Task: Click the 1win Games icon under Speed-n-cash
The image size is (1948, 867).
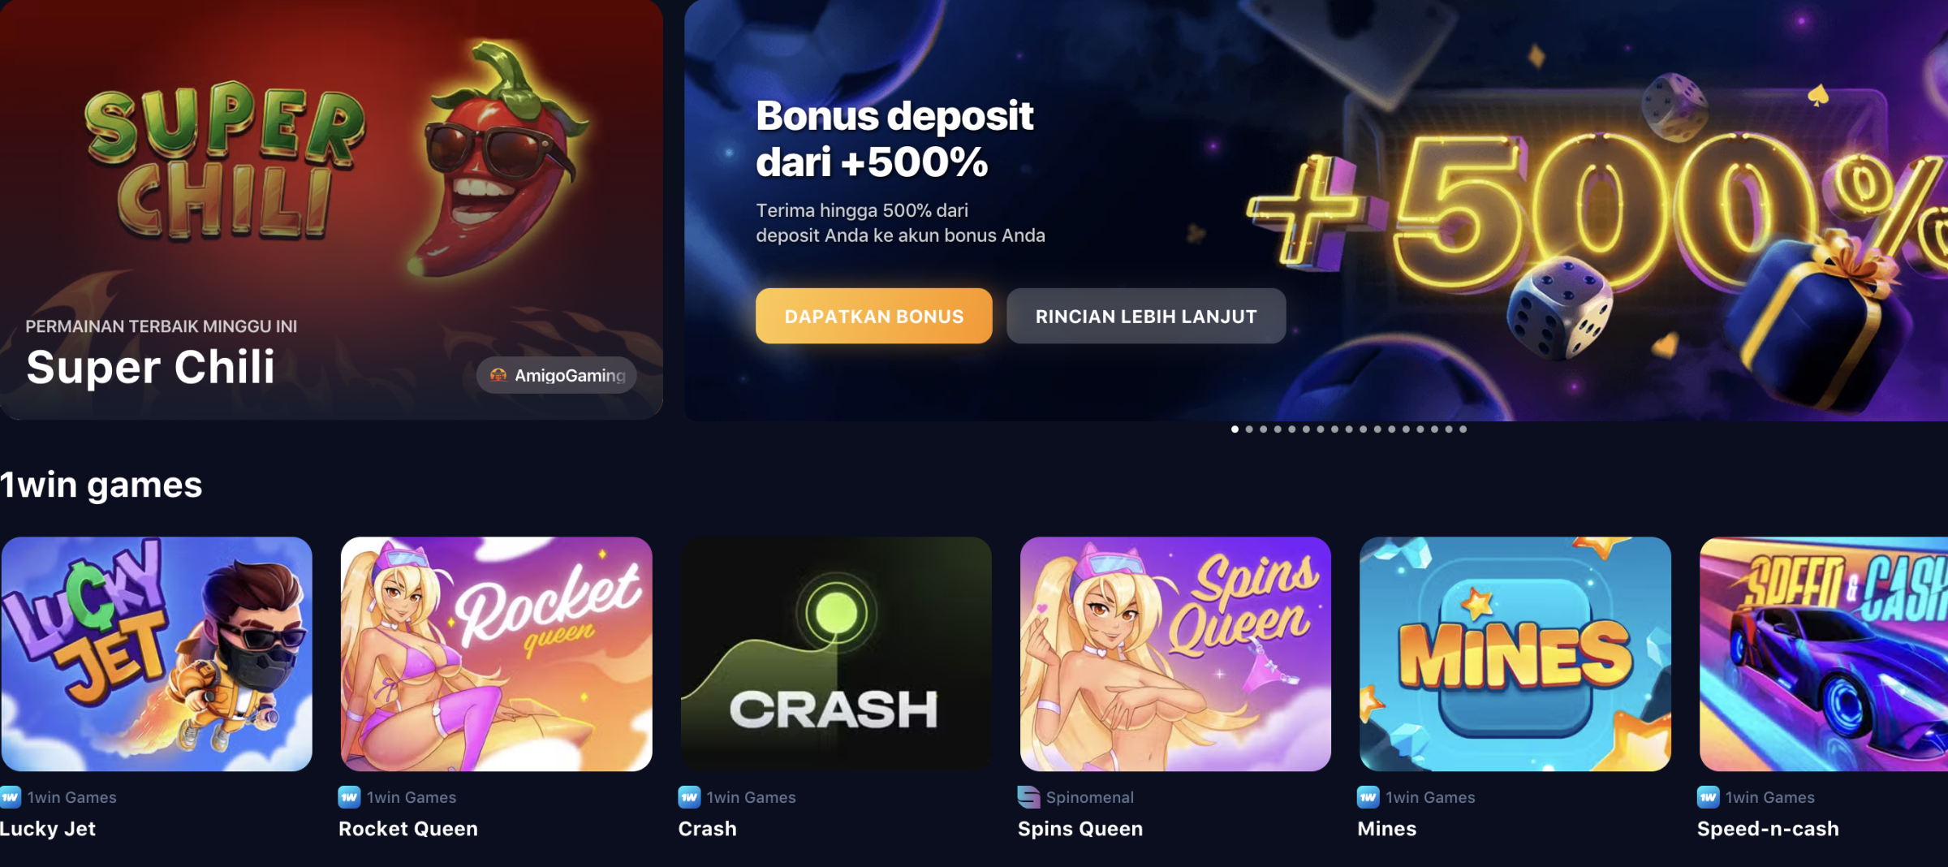Action: pyautogui.click(x=1708, y=797)
